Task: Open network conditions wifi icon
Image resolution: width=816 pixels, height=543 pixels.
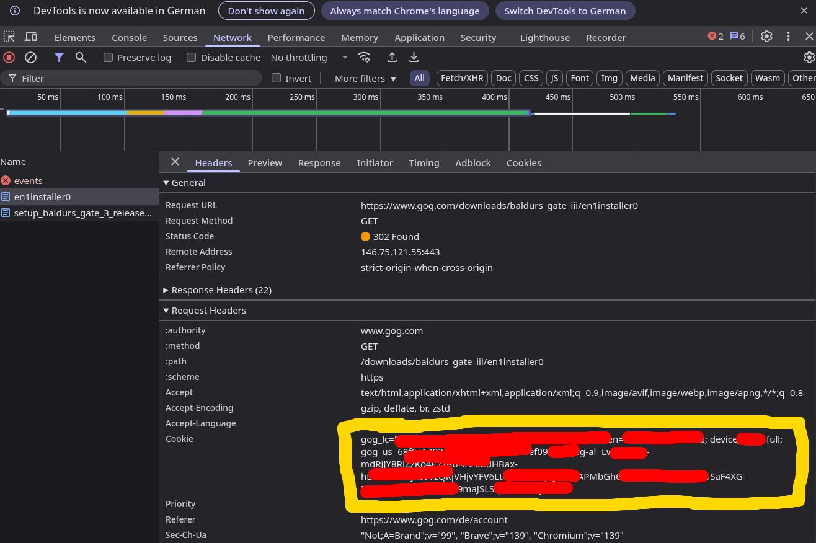Action: pos(364,57)
